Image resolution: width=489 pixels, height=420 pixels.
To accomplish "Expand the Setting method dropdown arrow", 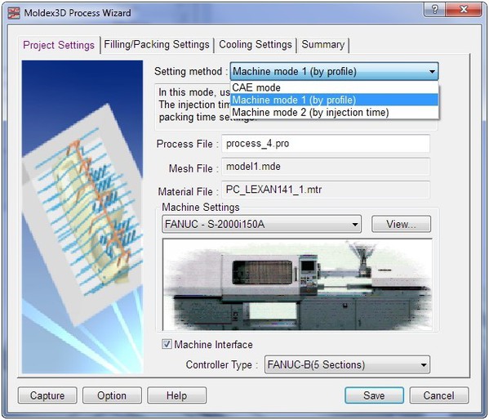I will tap(432, 72).
